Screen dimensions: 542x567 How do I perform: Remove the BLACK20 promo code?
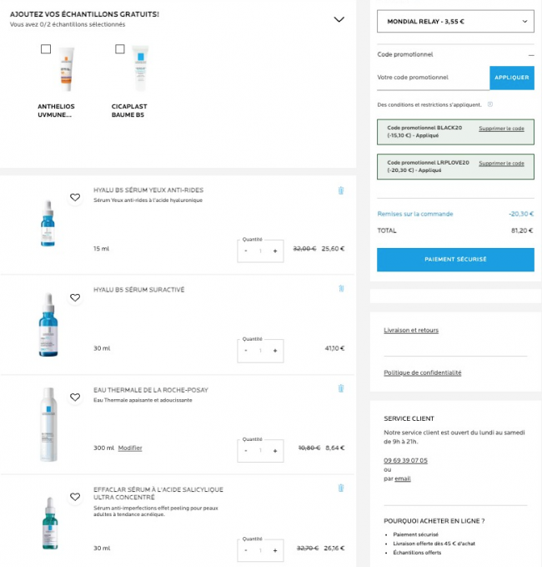coord(501,129)
